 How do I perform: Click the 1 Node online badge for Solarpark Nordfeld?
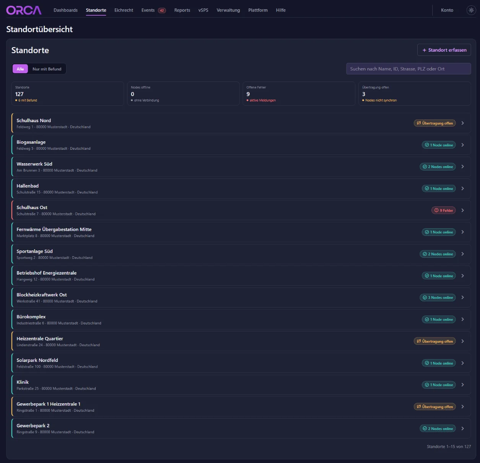coord(439,363)
